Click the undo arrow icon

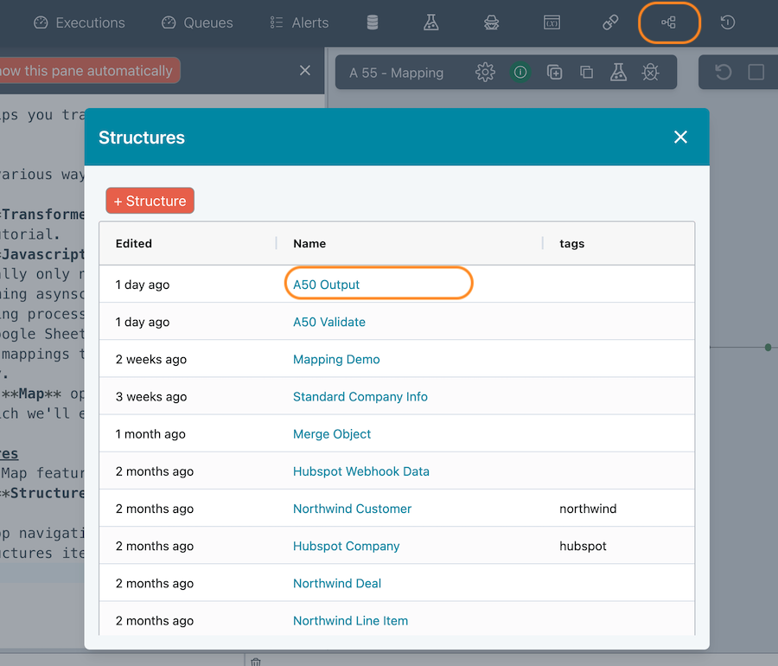pos(723,73)
